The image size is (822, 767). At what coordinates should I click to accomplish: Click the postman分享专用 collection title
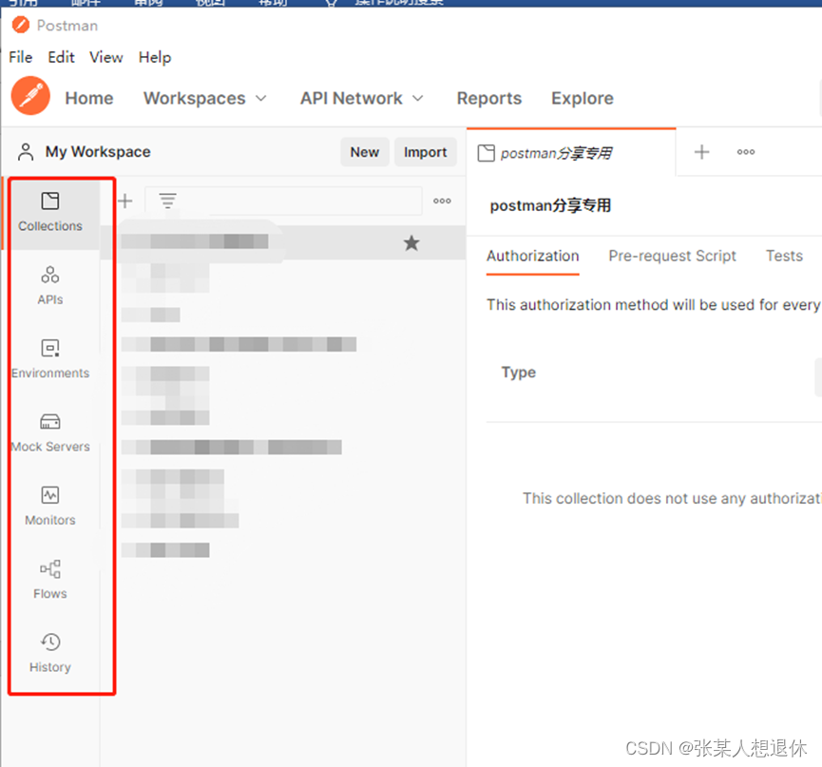point(550,205)
